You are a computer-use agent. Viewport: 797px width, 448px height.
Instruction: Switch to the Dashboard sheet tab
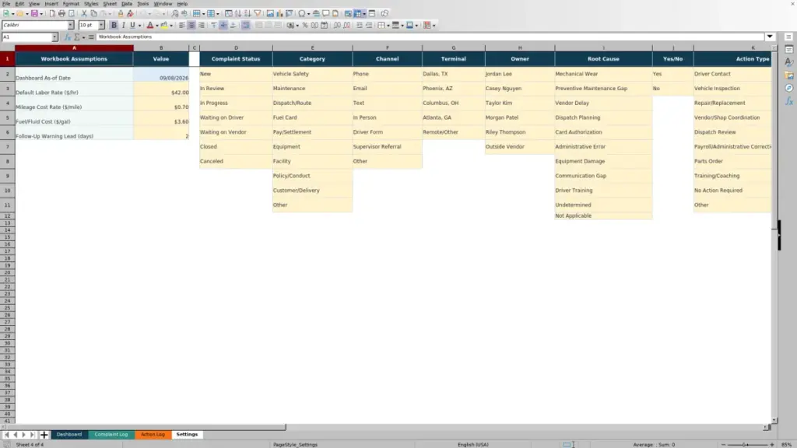[x=69, y=435]
